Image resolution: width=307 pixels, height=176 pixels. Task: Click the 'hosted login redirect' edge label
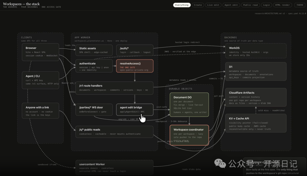click(x=187, y=42)
